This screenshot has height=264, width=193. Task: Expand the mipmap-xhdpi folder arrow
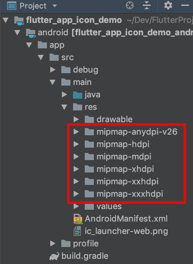pyautogui.click(x=76, y=169)
